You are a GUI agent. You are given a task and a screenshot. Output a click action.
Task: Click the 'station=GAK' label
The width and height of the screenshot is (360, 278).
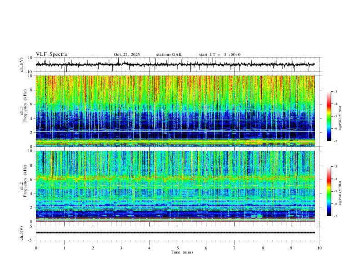pos(169,55)
